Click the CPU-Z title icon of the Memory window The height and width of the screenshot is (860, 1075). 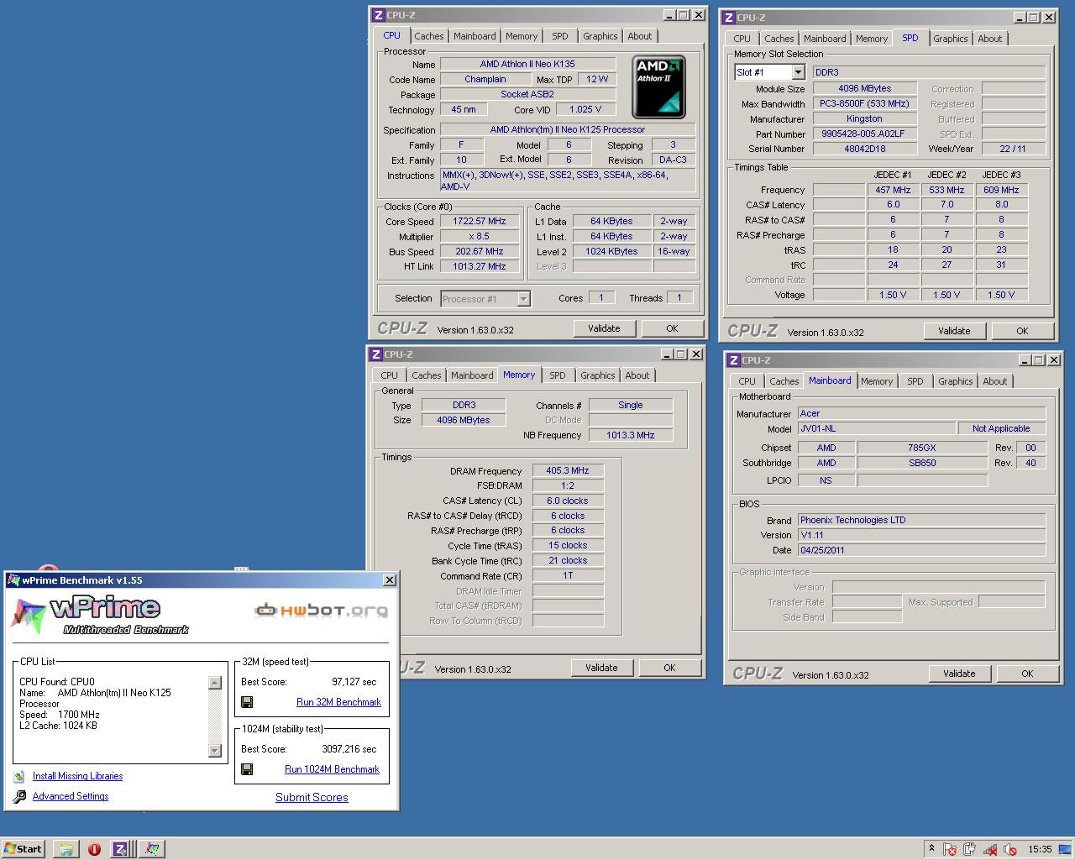(x=376, y=354)
